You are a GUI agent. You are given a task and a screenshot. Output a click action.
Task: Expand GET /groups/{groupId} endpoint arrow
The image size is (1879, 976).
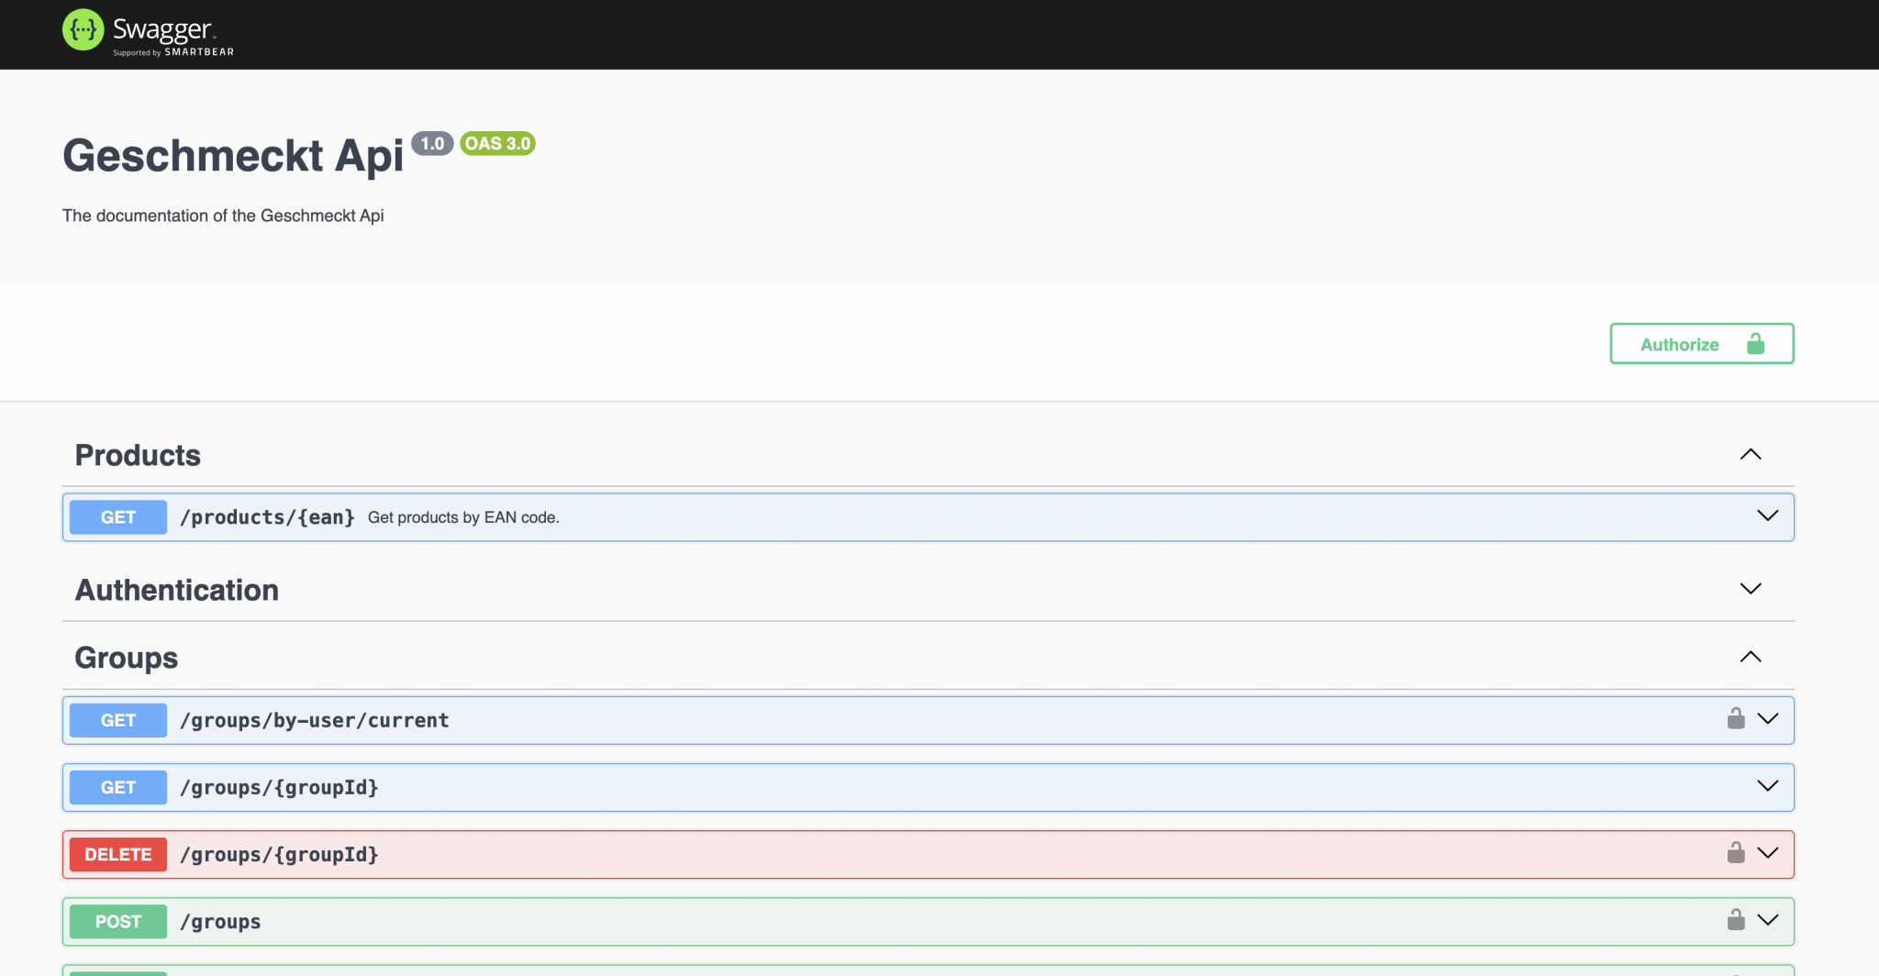[x=1767, y=786]
